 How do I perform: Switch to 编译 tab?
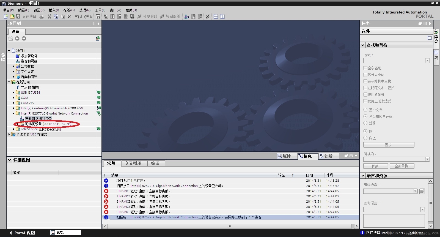(156, 163)
